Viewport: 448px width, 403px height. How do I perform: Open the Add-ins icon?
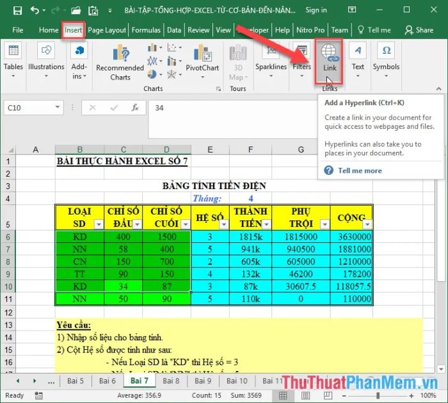79,51
